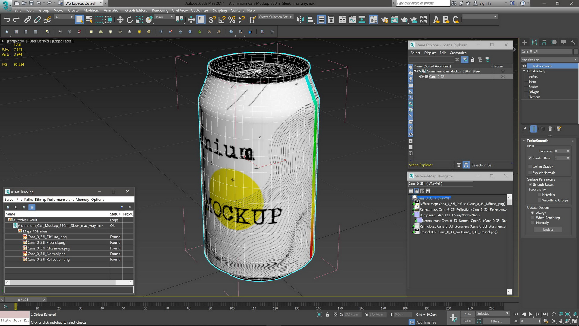Toggle the selection lock padlock icon
579x326 pixels.
point(327,315)
